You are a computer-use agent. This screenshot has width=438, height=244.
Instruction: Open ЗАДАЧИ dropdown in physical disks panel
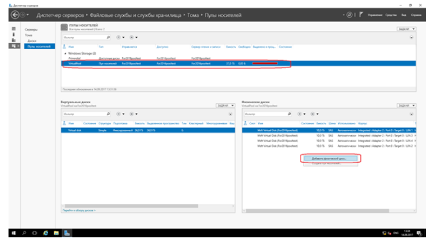point(406,105)
